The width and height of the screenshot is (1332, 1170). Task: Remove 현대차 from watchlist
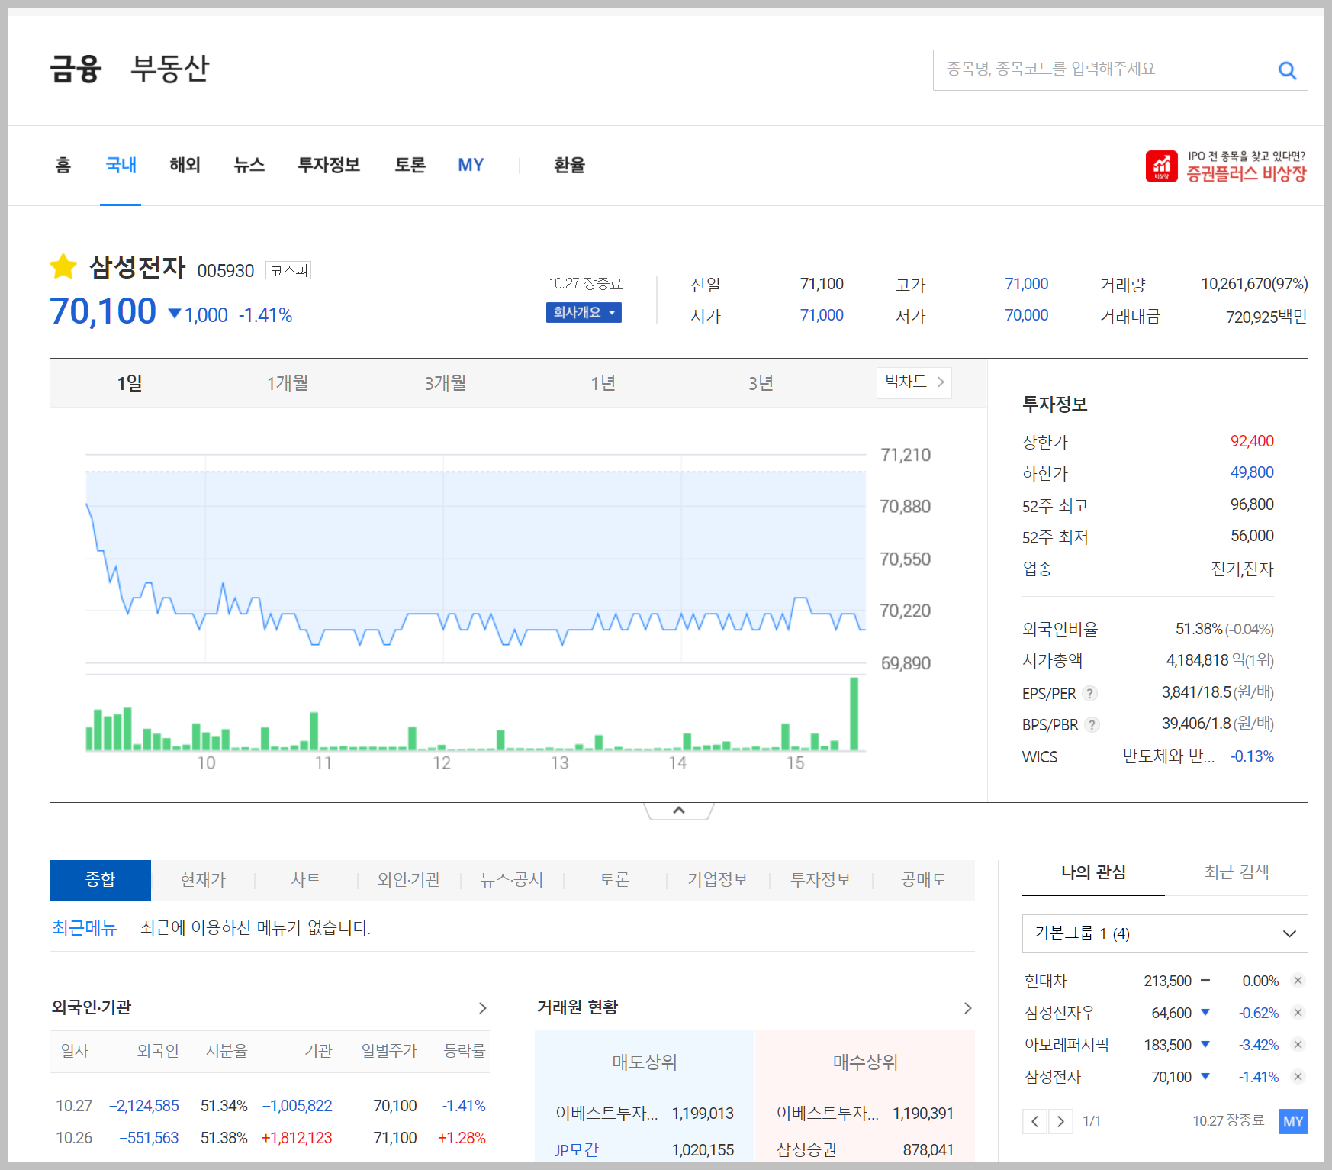tap(1298, 981)
